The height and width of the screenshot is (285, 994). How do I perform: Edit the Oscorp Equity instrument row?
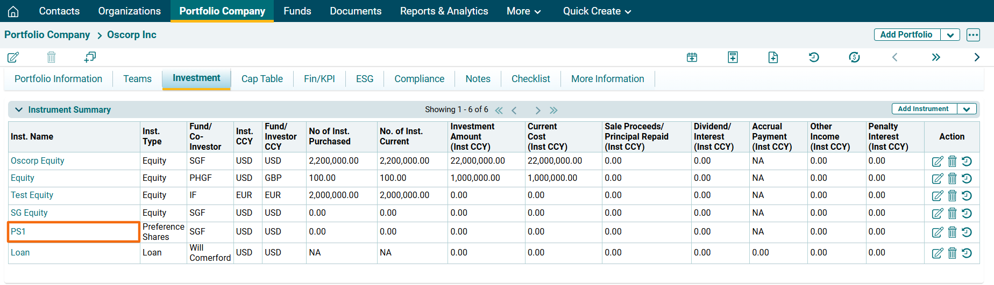tap(937, 161)
